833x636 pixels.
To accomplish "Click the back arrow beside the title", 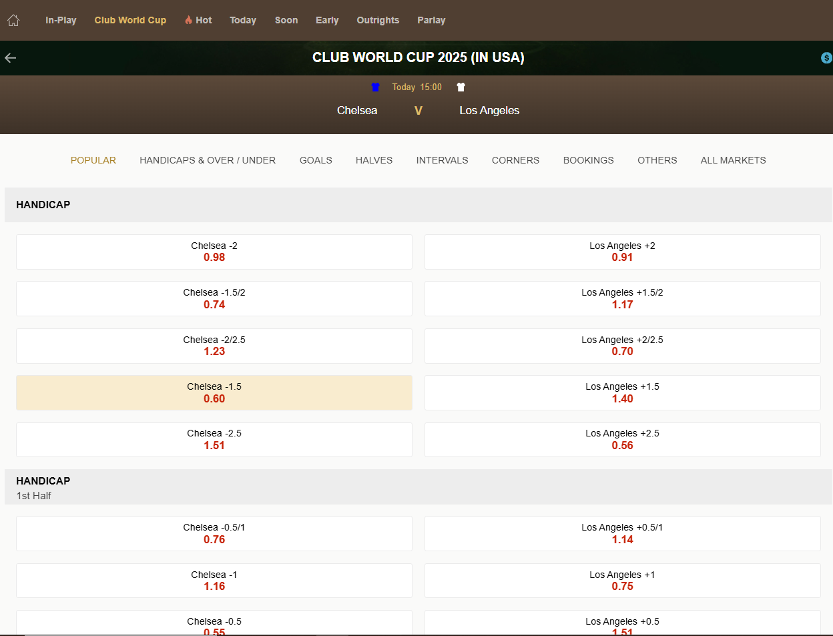I will click(10, 58).
